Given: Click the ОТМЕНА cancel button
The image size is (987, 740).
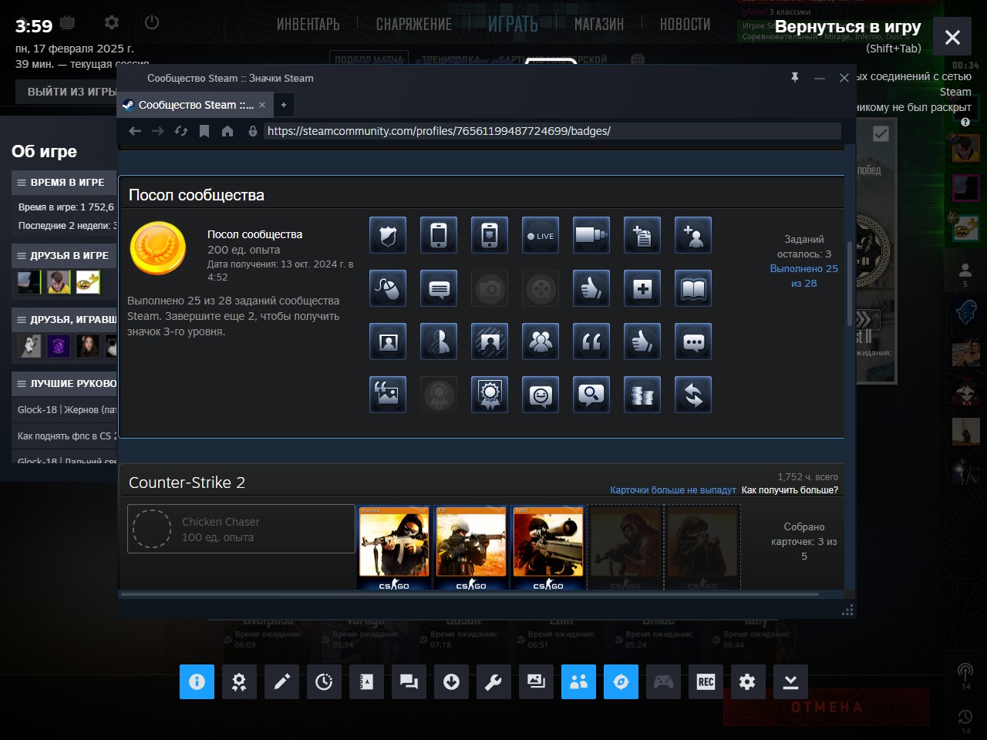Looking at the screenshot, I should (827, 708).
